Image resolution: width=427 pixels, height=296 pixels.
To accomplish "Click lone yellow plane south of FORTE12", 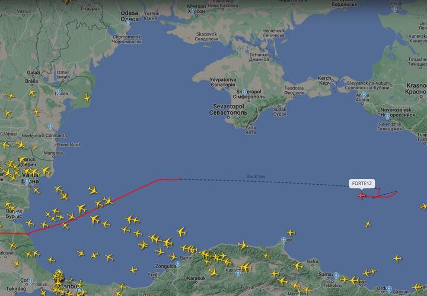I will click(x=368, y=224).
